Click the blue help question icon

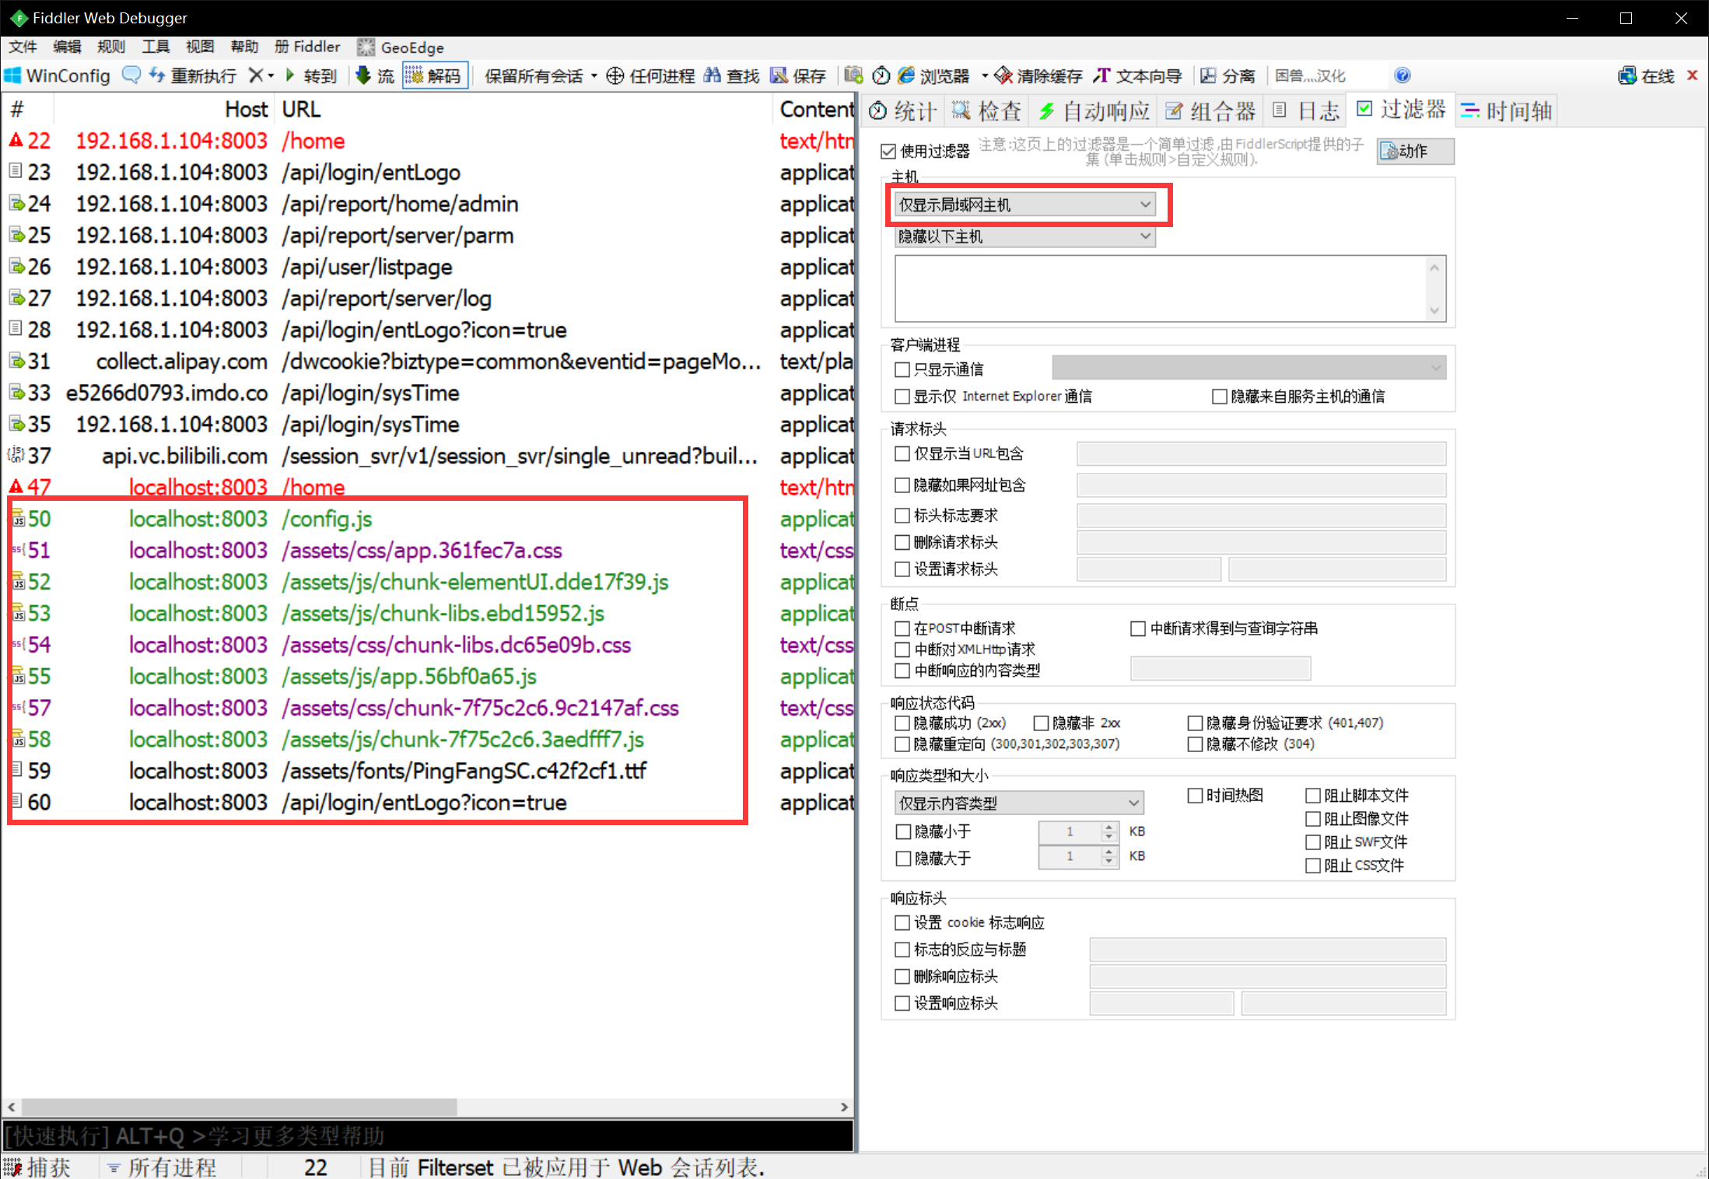tap(1402, 75)
